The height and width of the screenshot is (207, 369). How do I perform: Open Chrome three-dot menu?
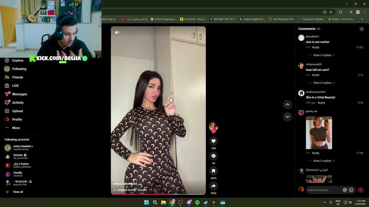(x=365, y=12)
